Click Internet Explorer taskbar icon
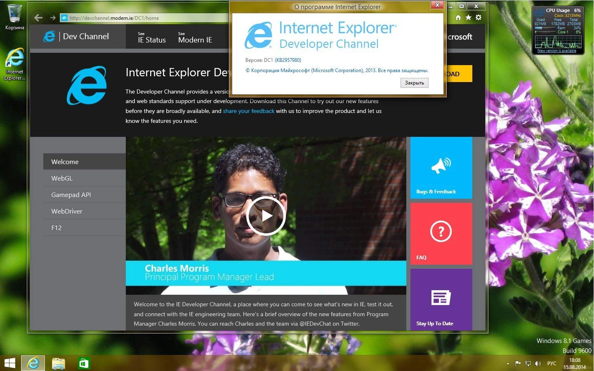The image size is (594, 371). tap(33, 363)
